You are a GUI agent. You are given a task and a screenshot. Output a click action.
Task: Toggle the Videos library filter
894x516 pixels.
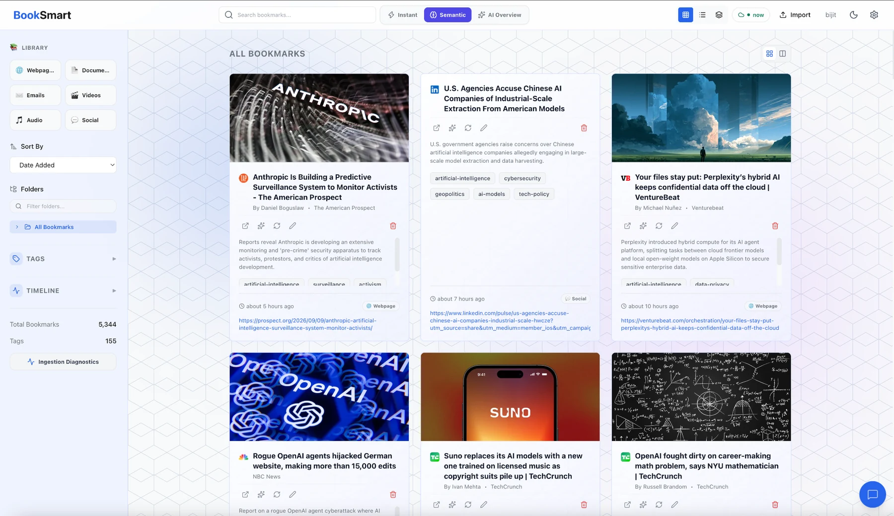[x=90, y=95]
